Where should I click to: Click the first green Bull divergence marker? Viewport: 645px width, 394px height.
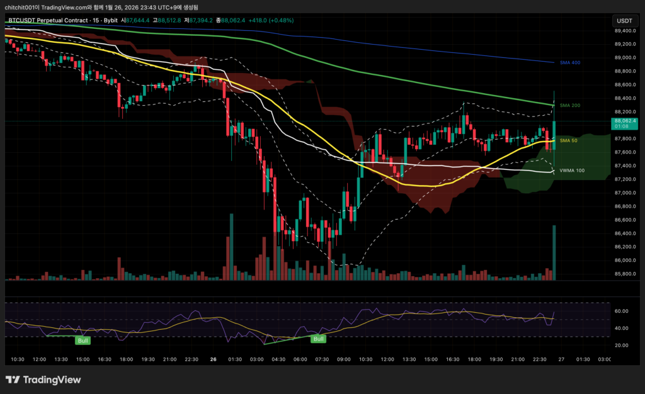[x=83, y=341]
